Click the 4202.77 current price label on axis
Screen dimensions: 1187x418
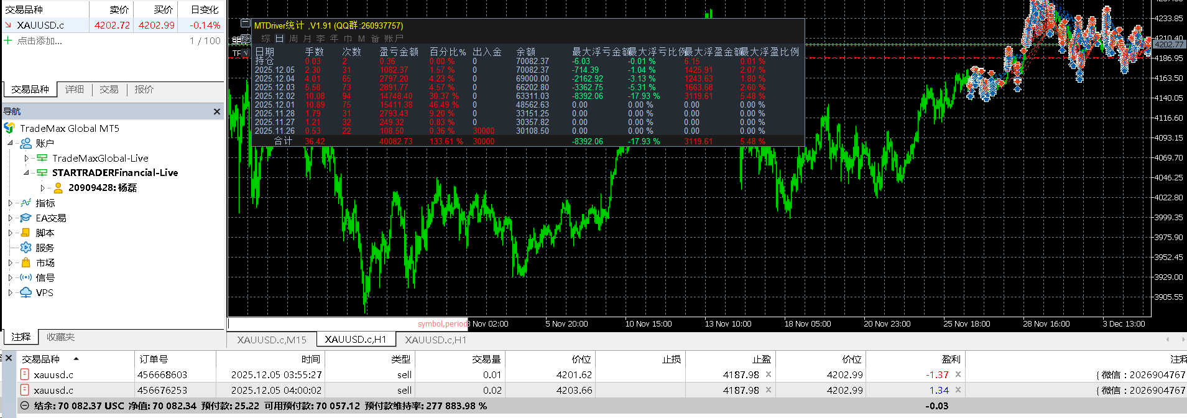[x=1169, y=44]
